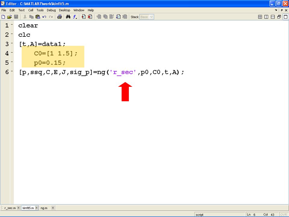
Task: Print the current file
Action: click(x=59, y=17)
